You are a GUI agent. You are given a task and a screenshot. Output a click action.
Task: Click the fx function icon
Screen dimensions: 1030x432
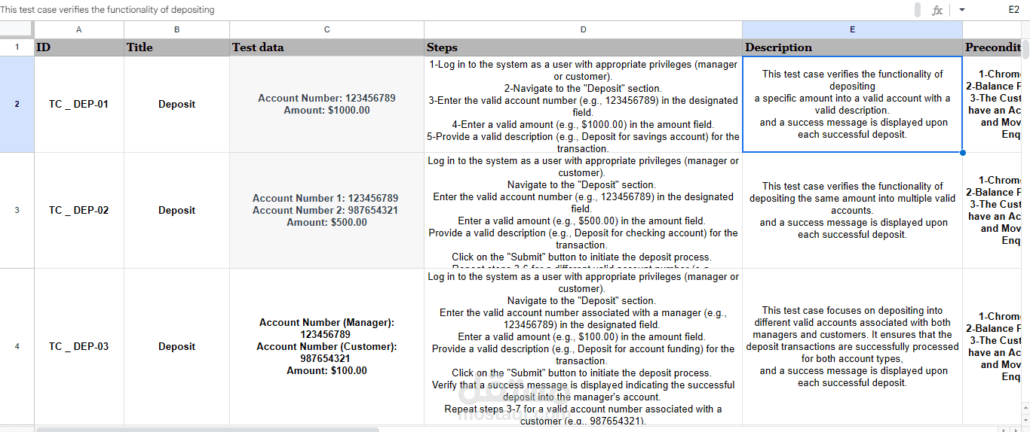pyautogui.click(x=937, y=10)
